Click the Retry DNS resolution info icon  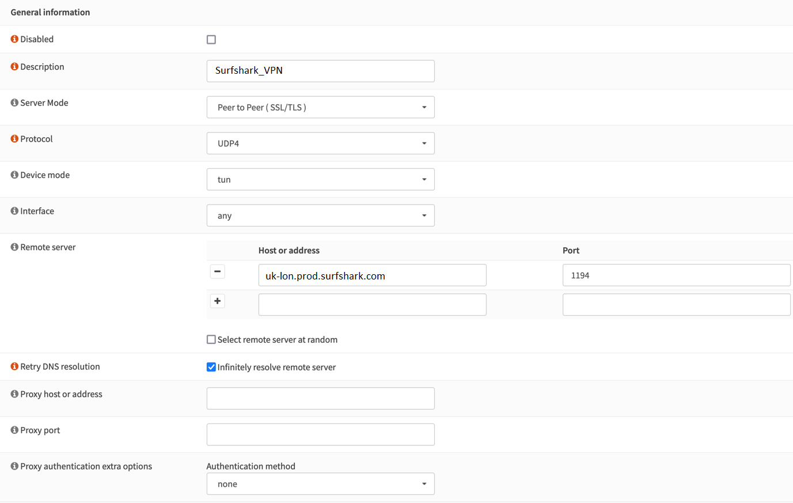coord(14,366)
